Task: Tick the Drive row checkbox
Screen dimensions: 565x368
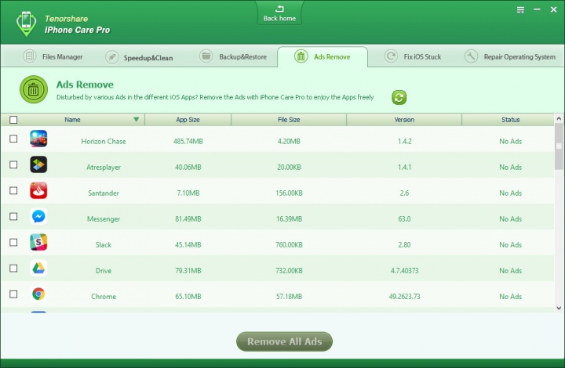Action: (13, 268)
